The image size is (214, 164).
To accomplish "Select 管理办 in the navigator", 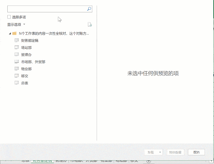I will pos(26,54).
